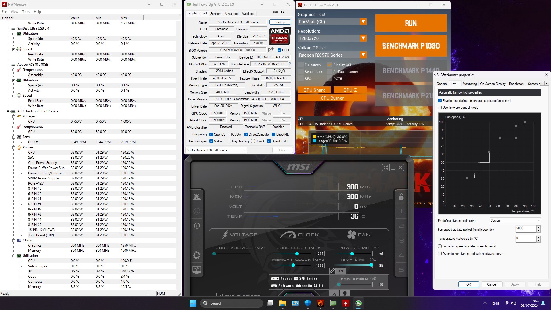Toggle the UEFI checkbox in GPU-Z

279,50
